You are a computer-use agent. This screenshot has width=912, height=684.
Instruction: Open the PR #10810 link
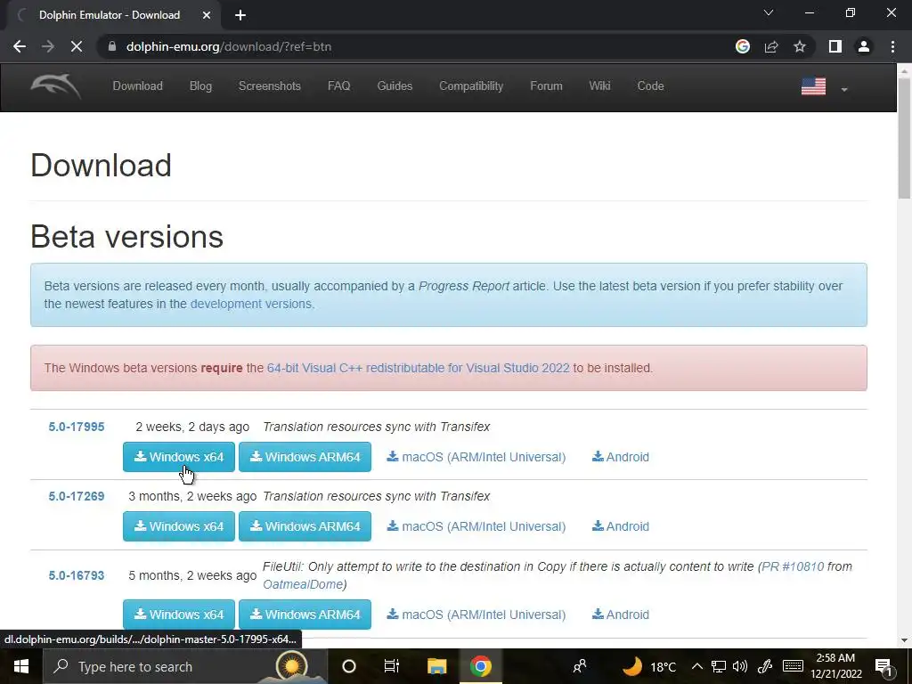click(793, 566)
